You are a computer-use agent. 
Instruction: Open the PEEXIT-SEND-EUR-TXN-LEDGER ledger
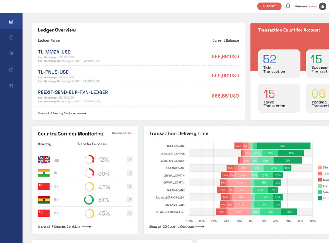coord(73,92)
